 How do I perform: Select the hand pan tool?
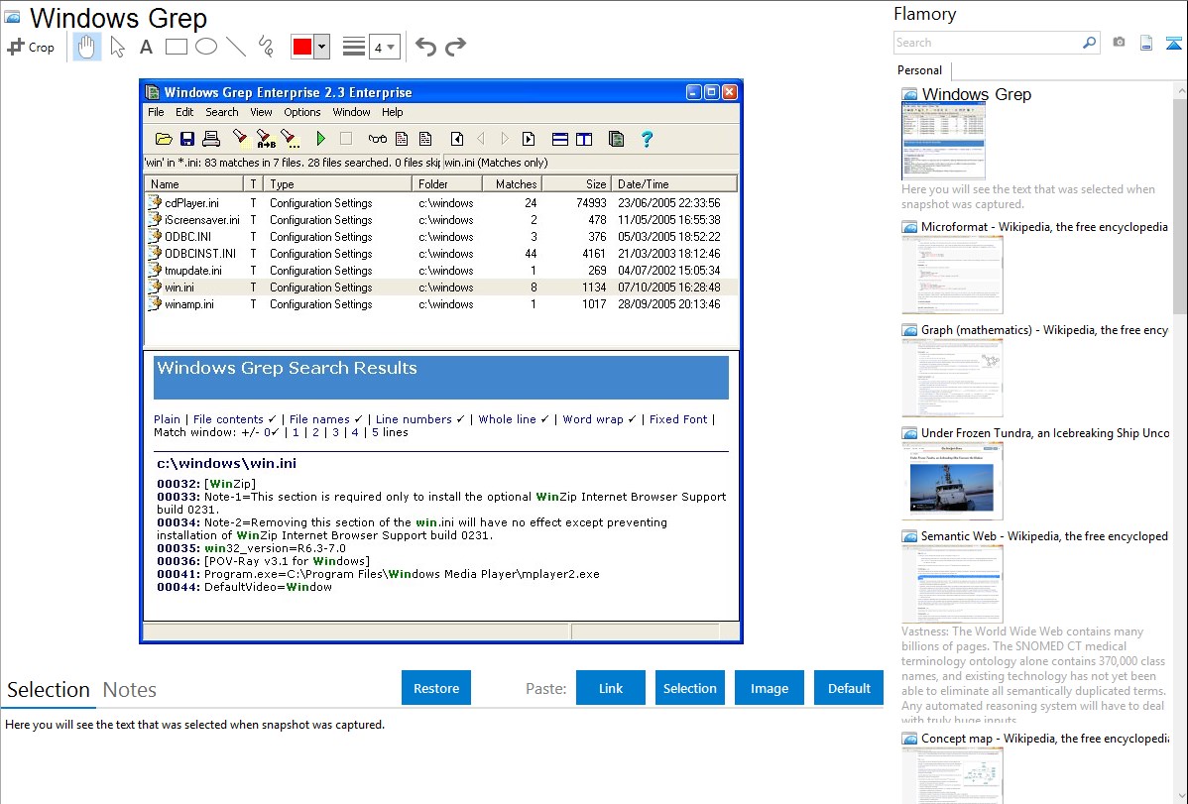(x=87, y=47)
